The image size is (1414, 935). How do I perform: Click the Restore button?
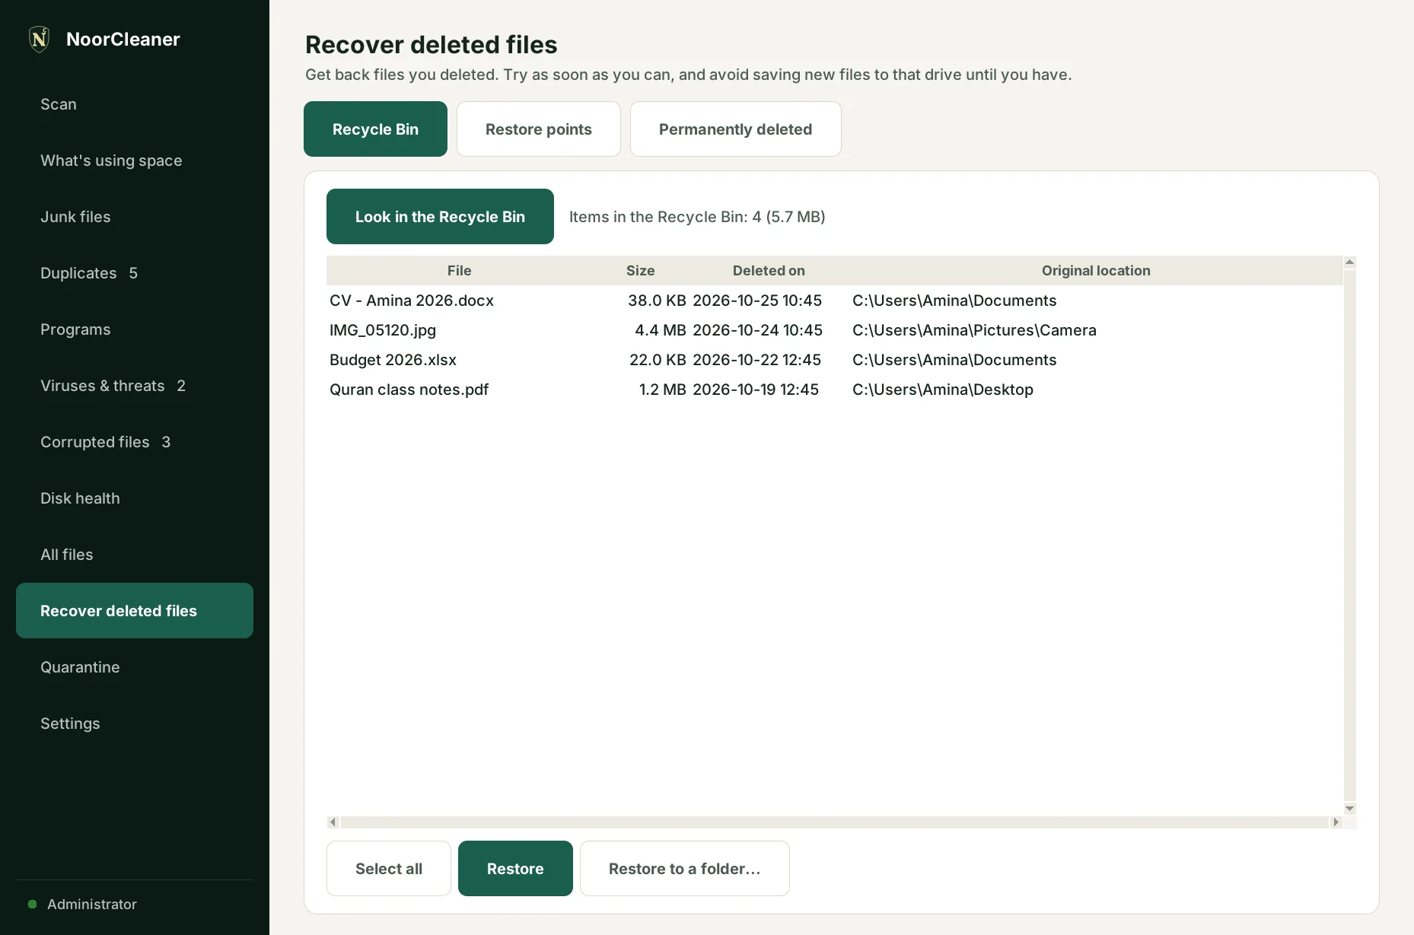click(515, 869)
